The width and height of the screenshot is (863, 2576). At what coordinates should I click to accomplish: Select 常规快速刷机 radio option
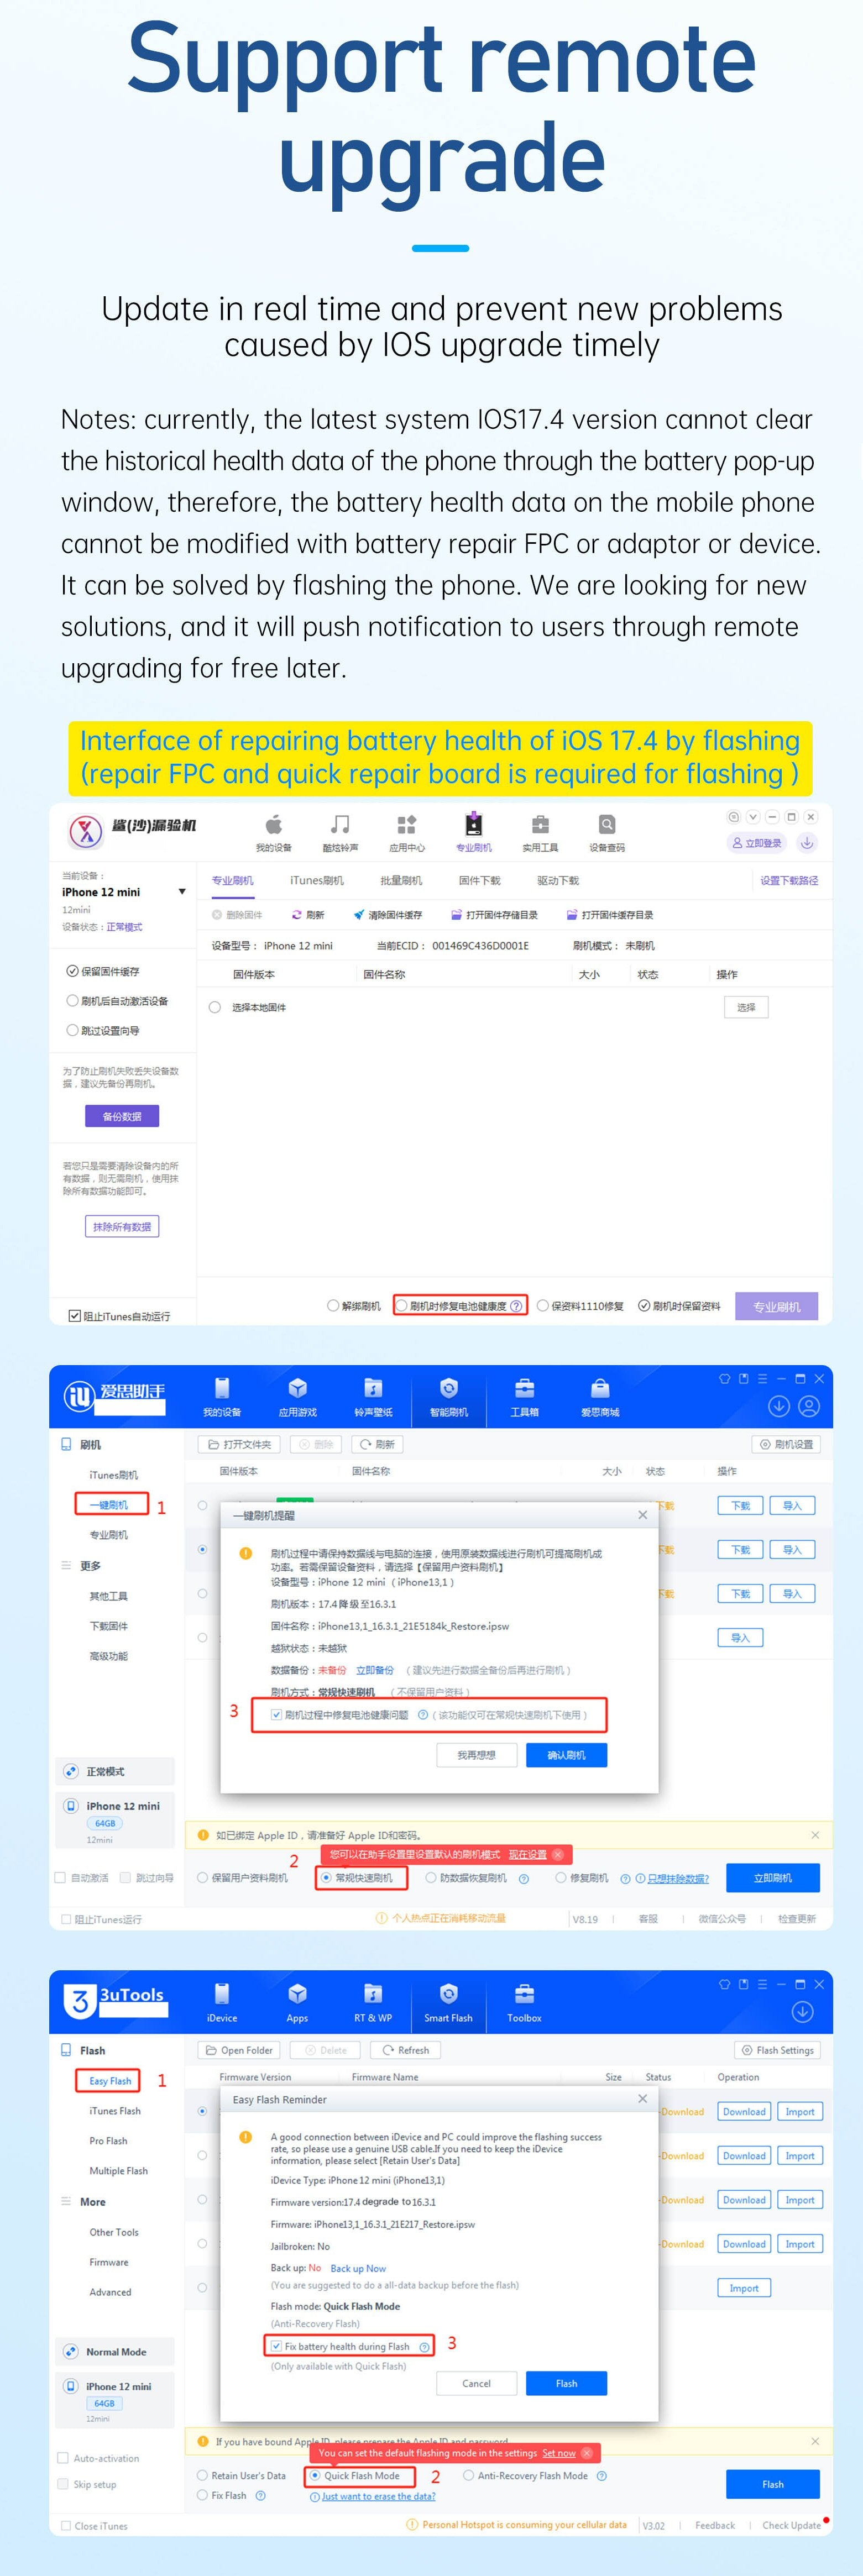(x=326, y=1878)
